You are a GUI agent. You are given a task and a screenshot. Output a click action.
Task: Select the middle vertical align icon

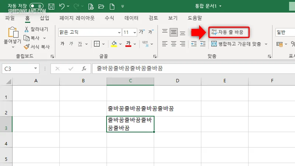(x=174, y=32)
